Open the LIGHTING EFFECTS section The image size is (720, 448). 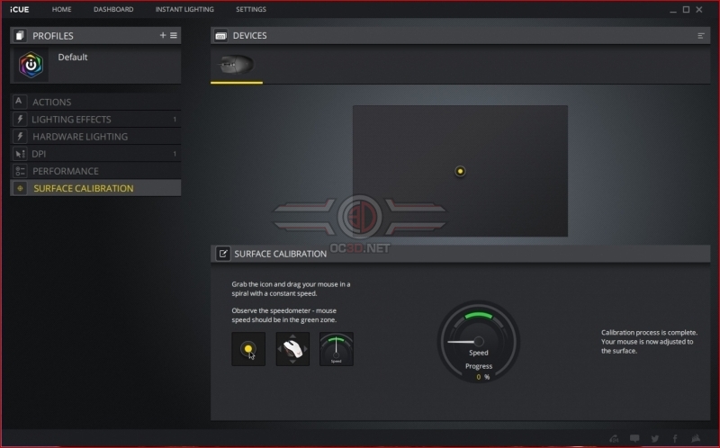(95, 120)
